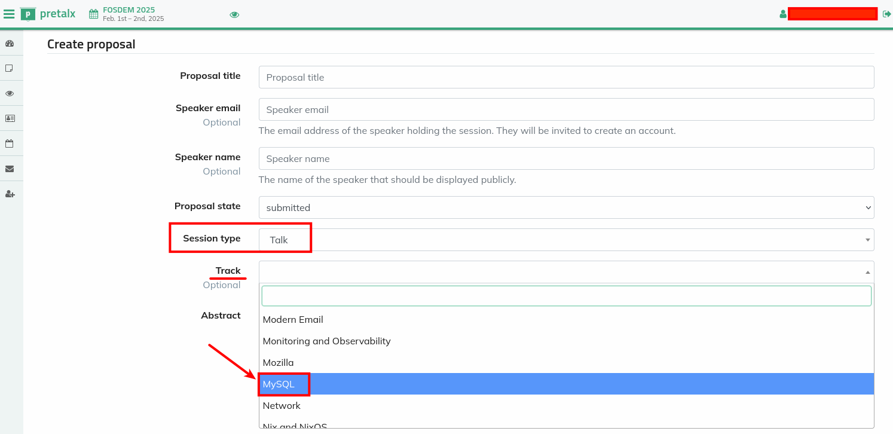The height and width of the screenshot is (434, 893).
Task: Choose Monitoring and Observability track
Action: pyautogui.click(x=326, y=341)
